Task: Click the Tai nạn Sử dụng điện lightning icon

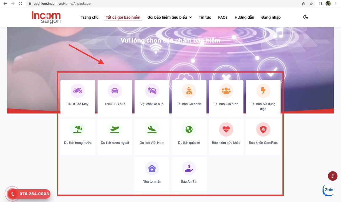Action: (x=263, y=91)
